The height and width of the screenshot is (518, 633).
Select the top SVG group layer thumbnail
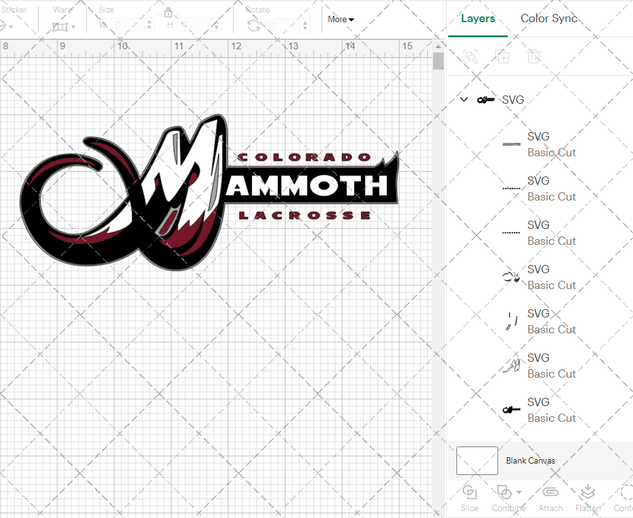click(x=486, y=100)
